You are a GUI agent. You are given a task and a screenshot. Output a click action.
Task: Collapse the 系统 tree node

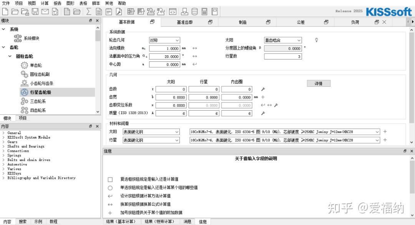click(4, 29)
